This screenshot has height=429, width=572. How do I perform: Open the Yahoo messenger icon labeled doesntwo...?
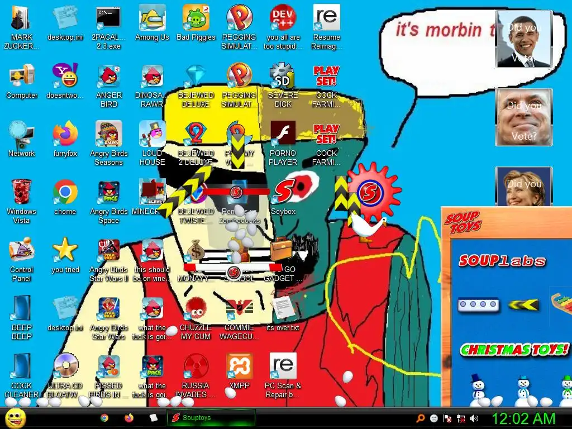[x=65, y=81]
